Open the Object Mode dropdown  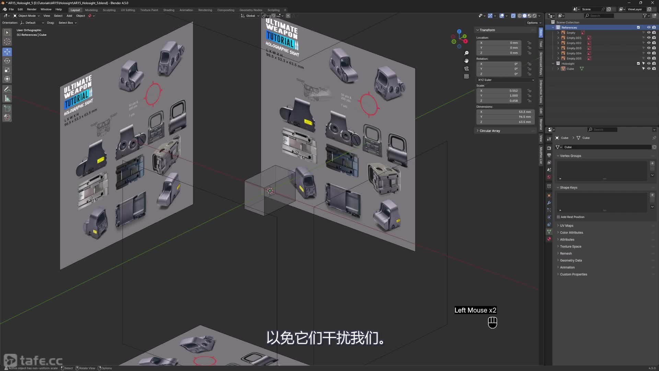click(26, 16)
